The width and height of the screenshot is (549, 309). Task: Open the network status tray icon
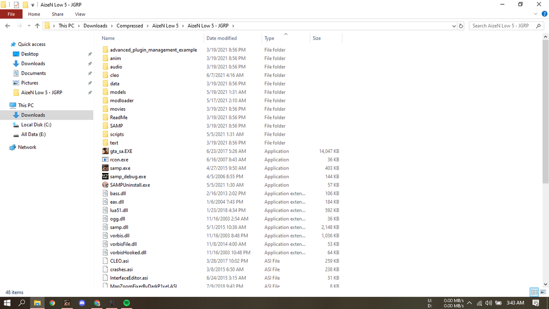[x=479, y=303]
